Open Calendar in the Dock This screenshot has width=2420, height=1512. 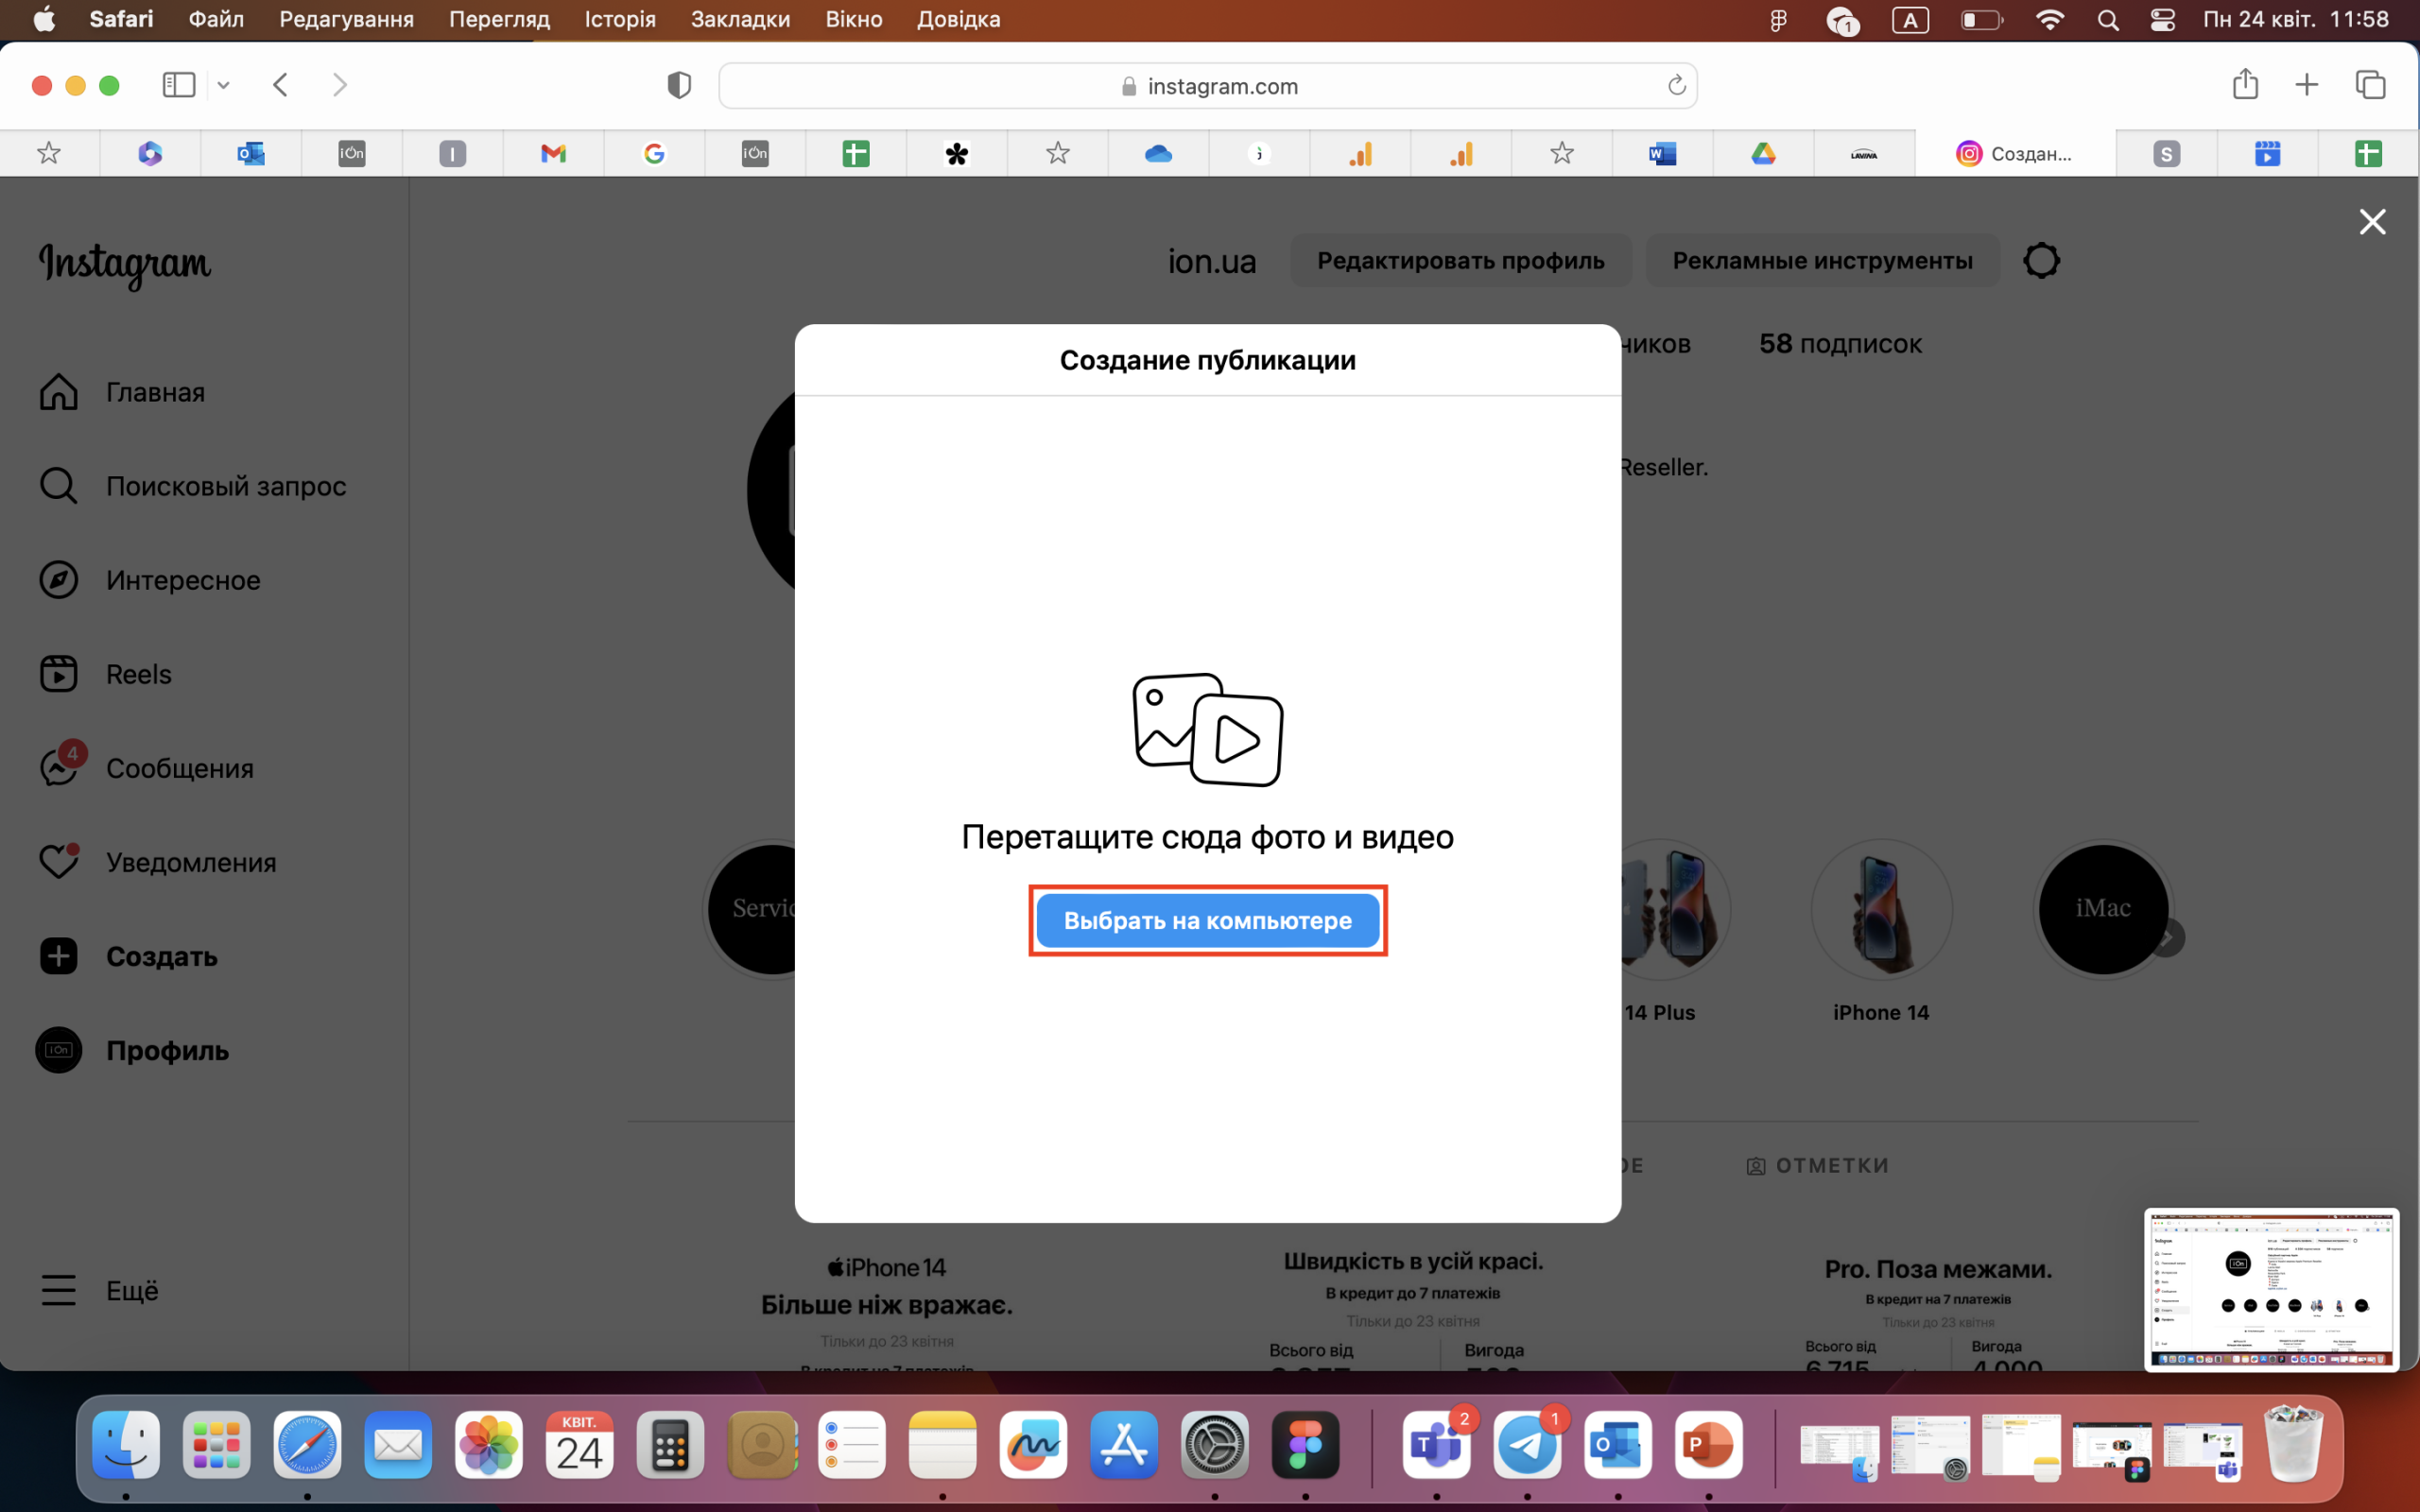point(579,1445)
